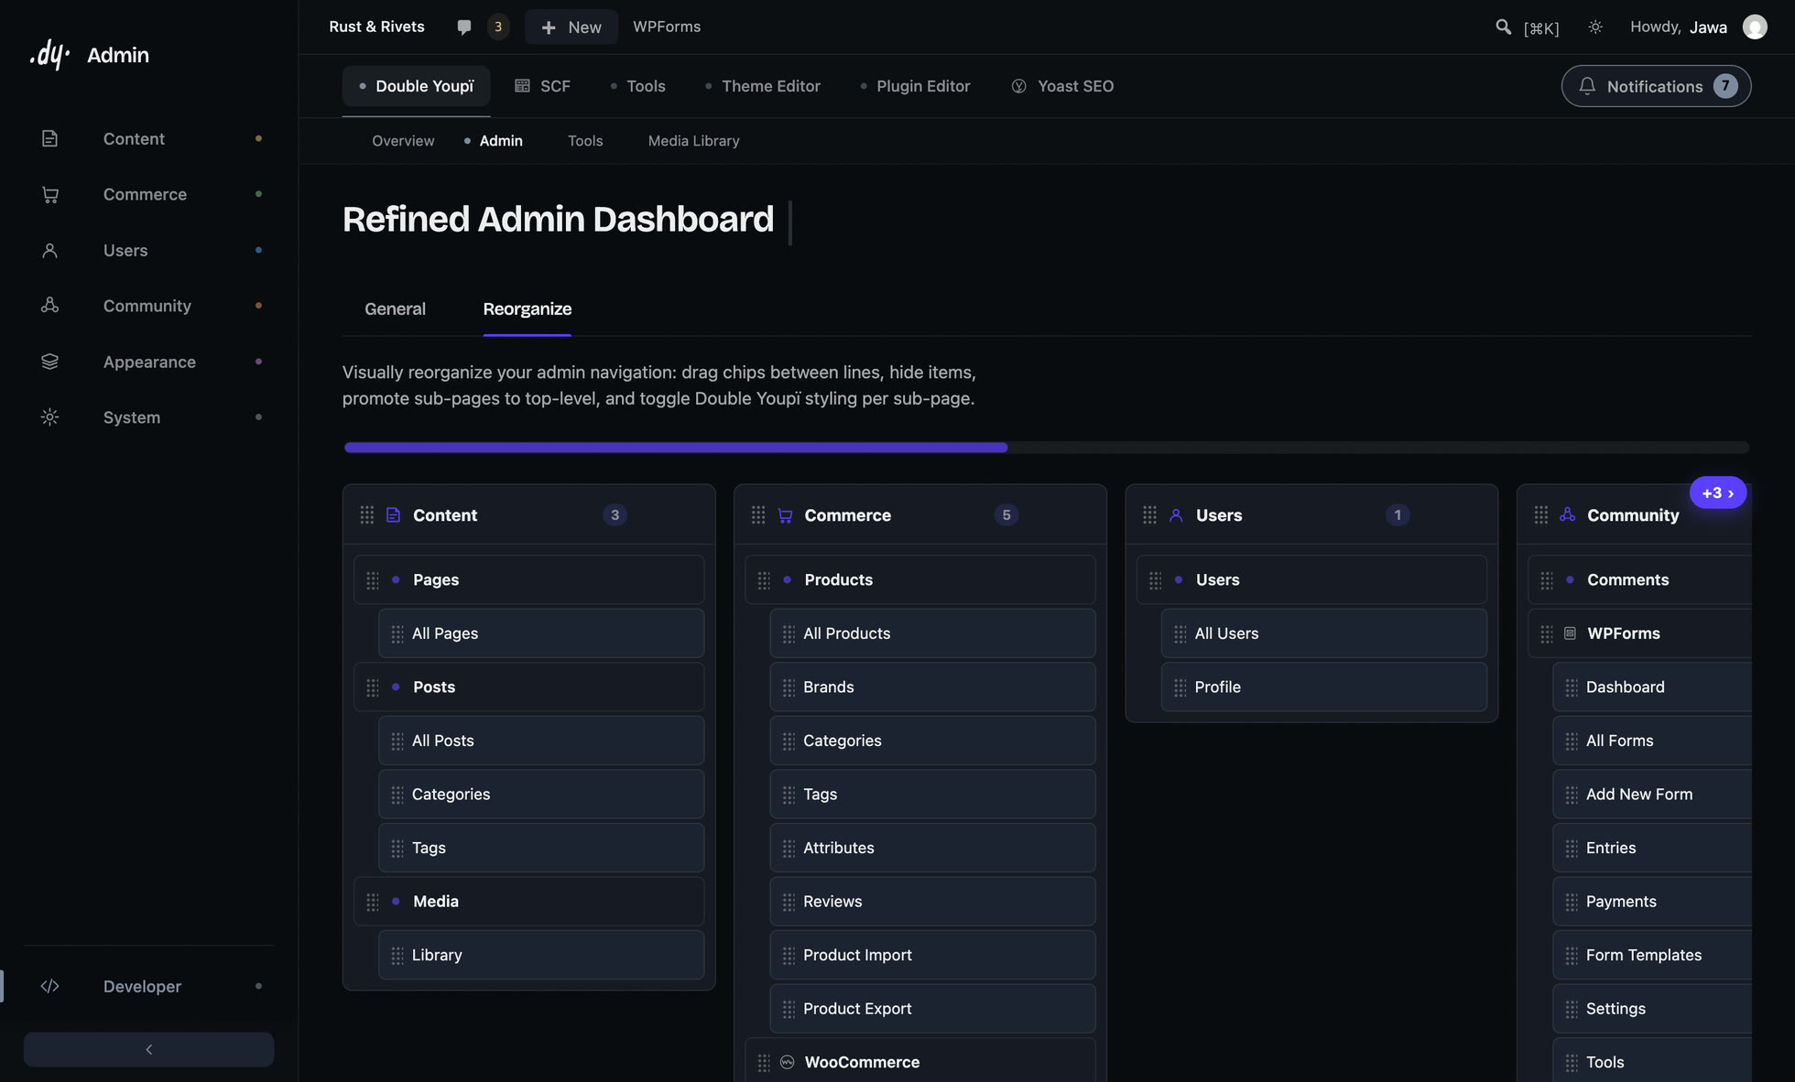The width and height of the screenshot is (1795, 1082).
Task: Click the Users person icon in sidebar
Action: [49, 250]
